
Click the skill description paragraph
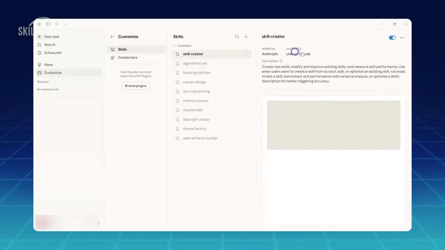tap(333, 74)
